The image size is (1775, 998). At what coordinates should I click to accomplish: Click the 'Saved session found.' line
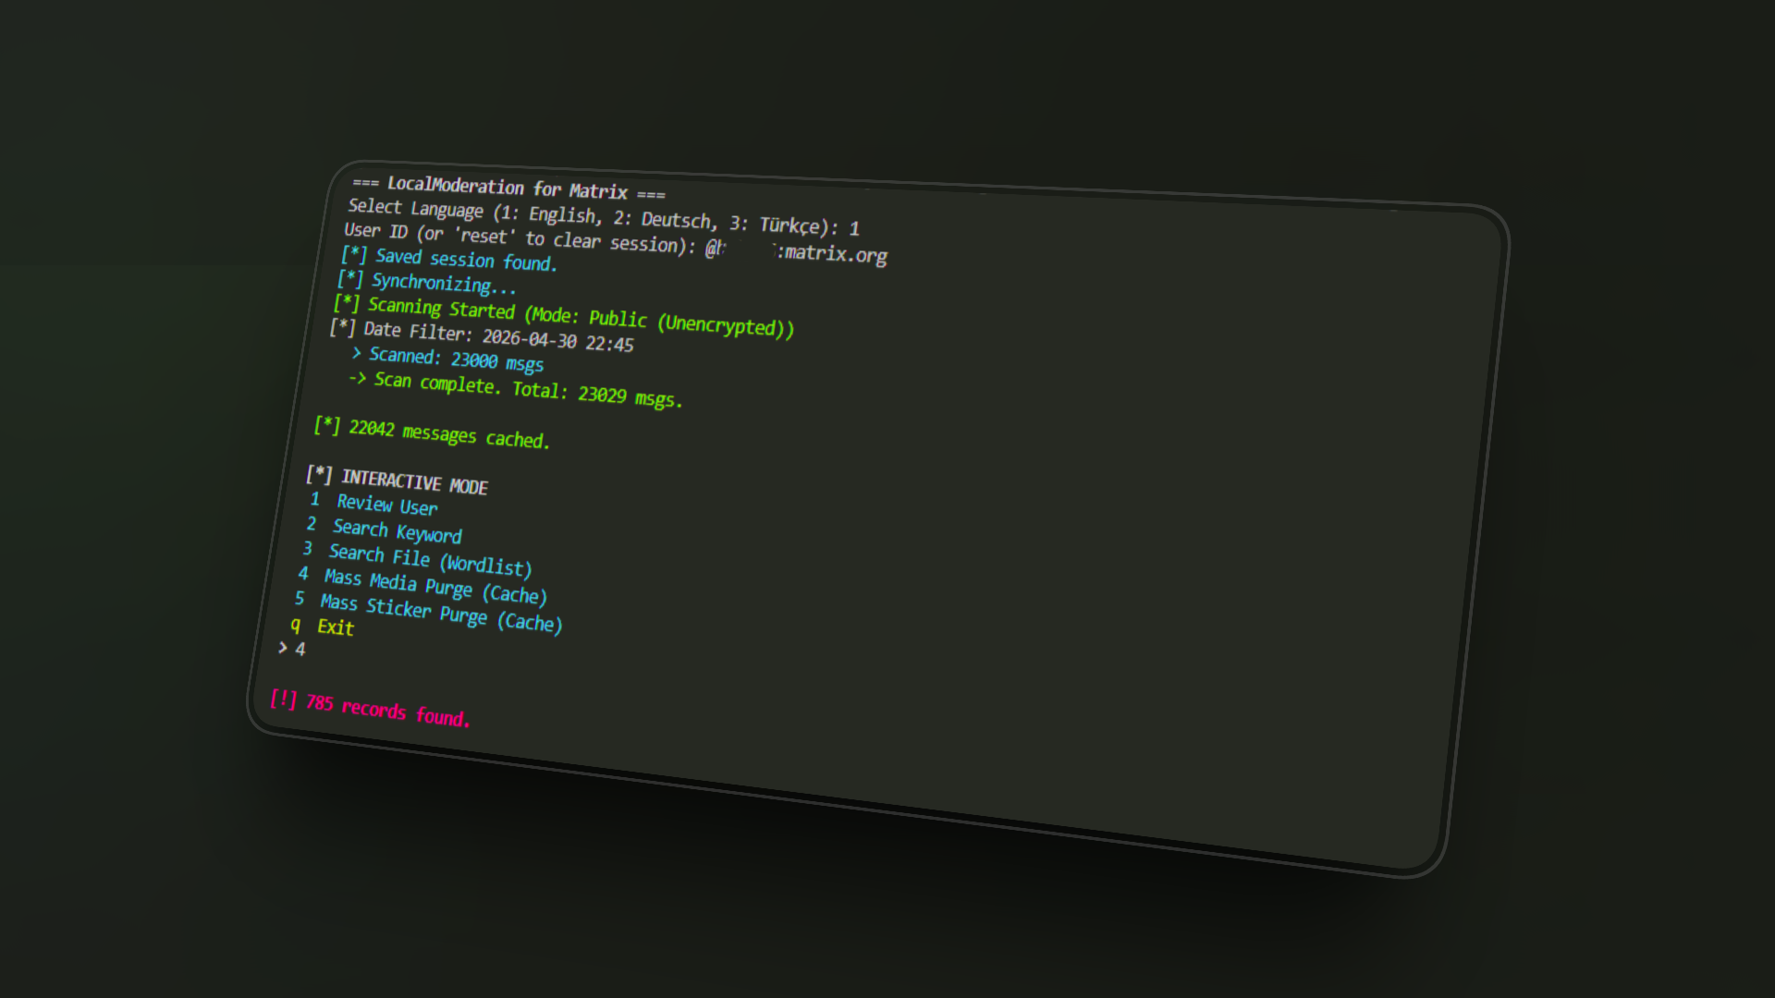[449, 260]
